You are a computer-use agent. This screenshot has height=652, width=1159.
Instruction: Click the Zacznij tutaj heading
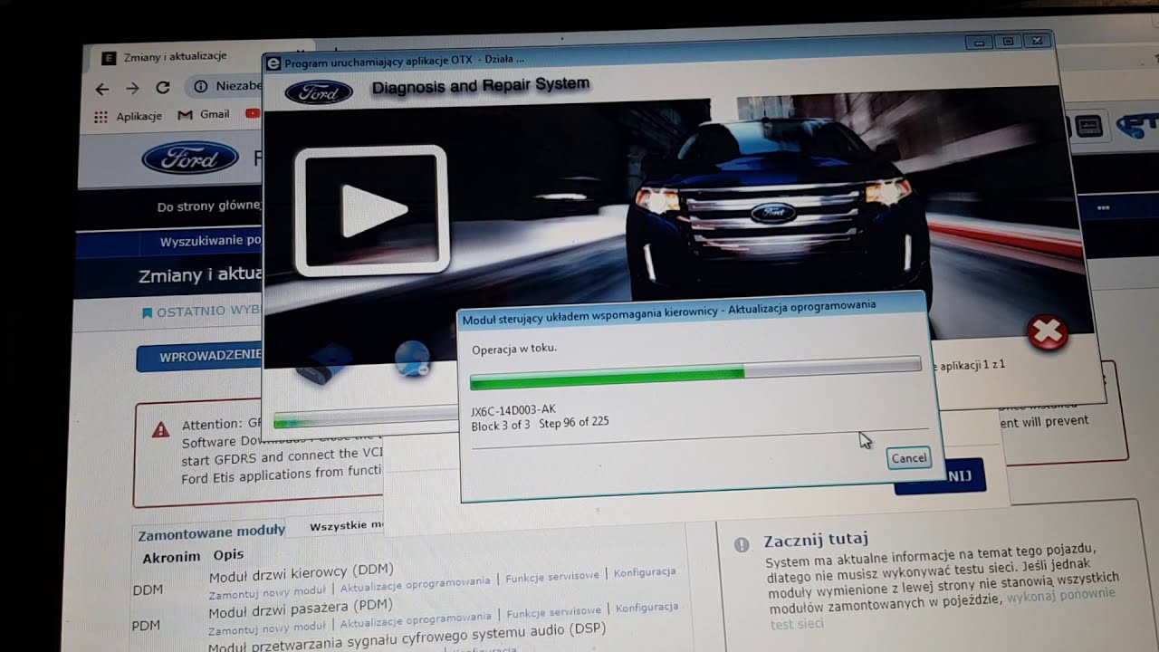[816, 540]
